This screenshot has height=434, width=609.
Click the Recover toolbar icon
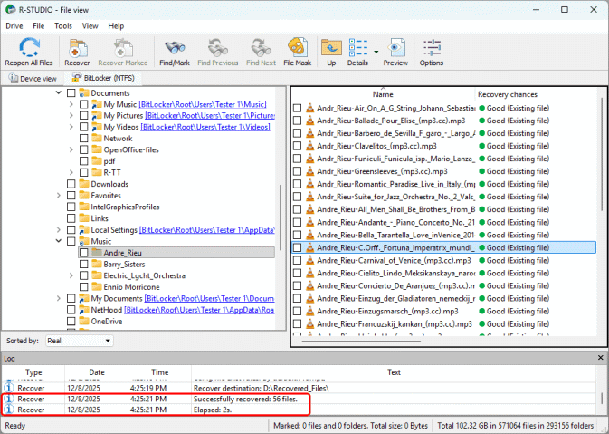click(76, 47)
